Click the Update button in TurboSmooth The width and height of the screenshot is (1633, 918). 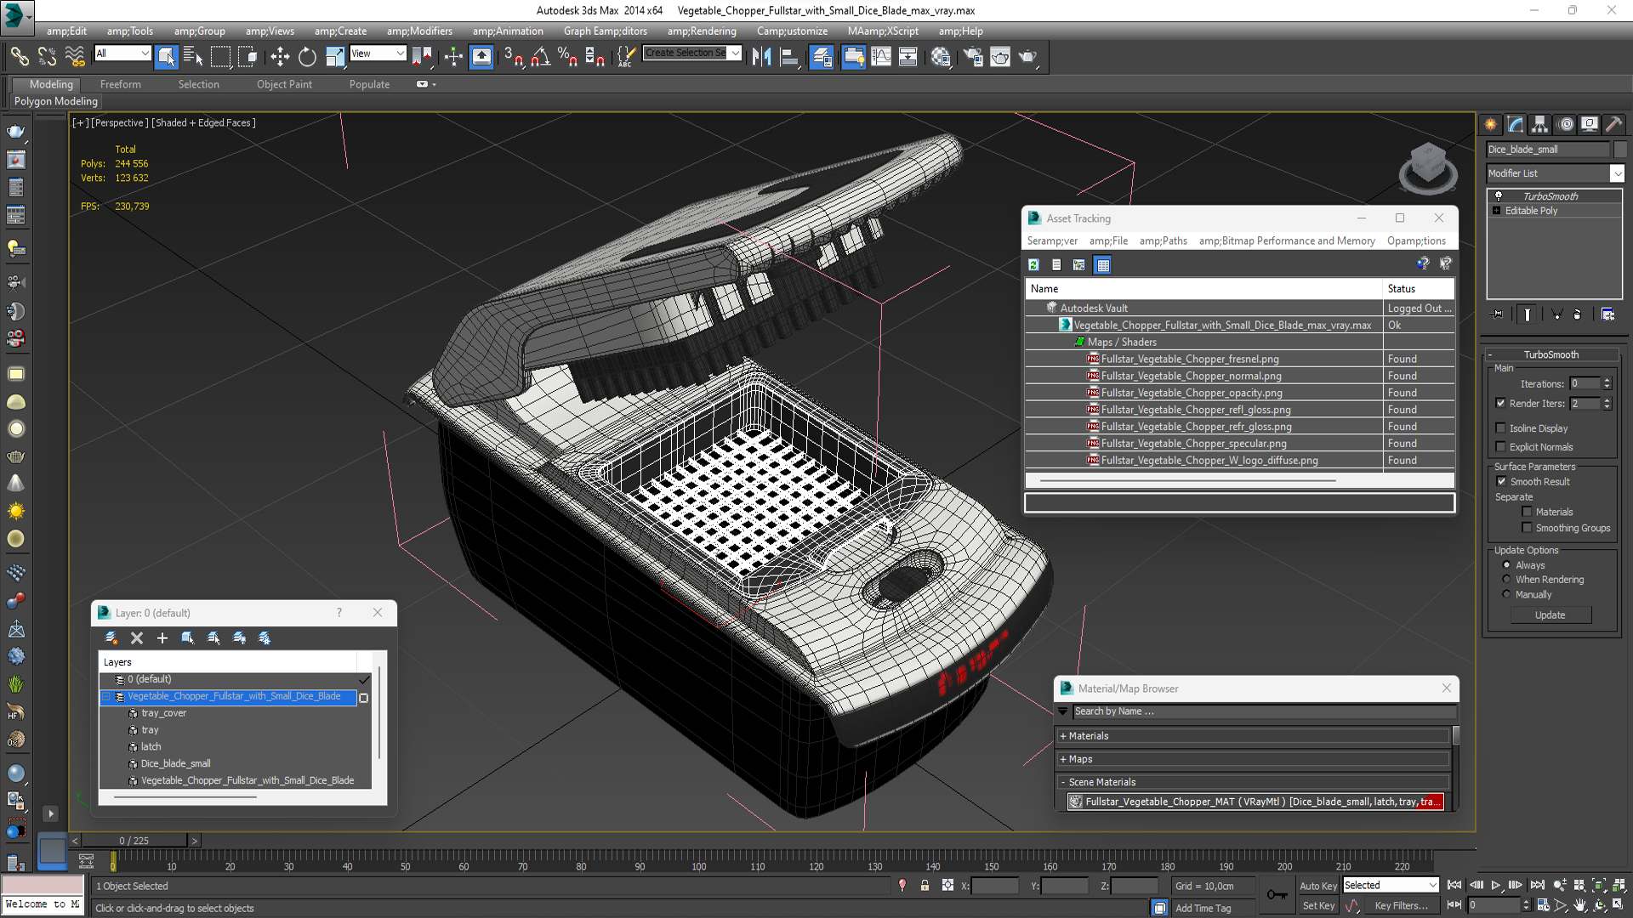pos(1550,615)
